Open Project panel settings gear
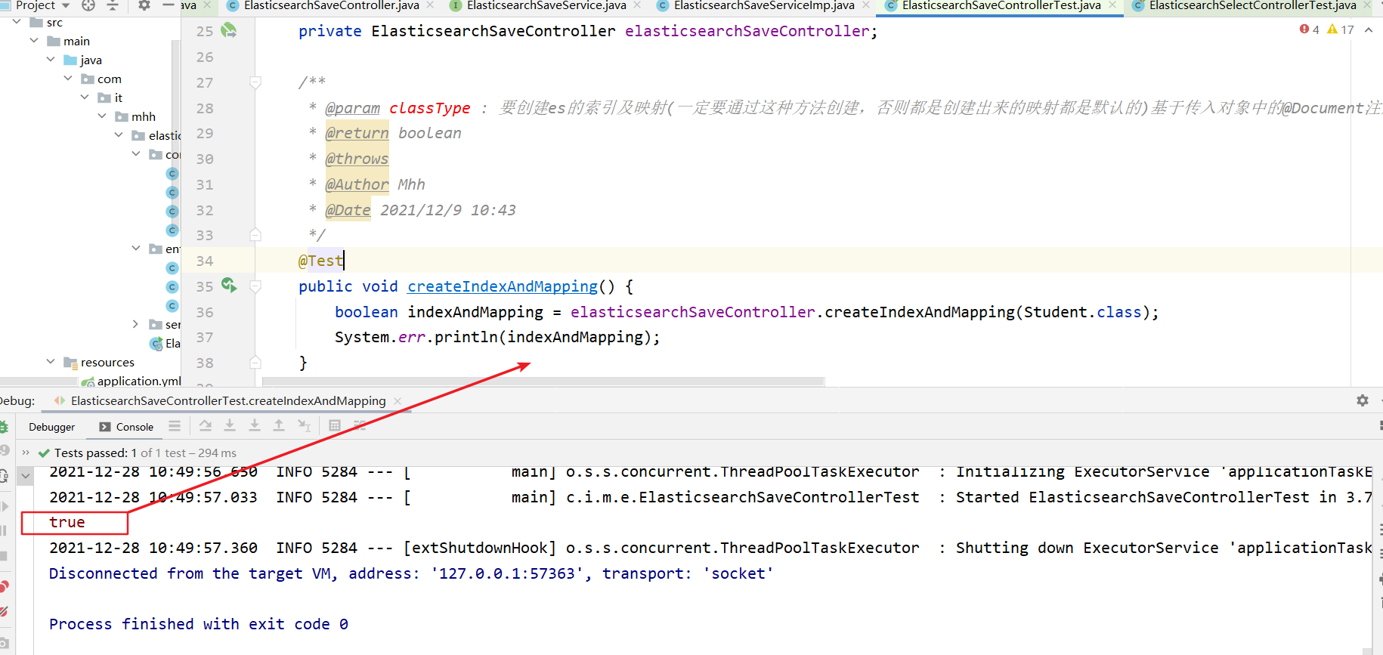This screenshot has width=1383, height=655. 144,5
